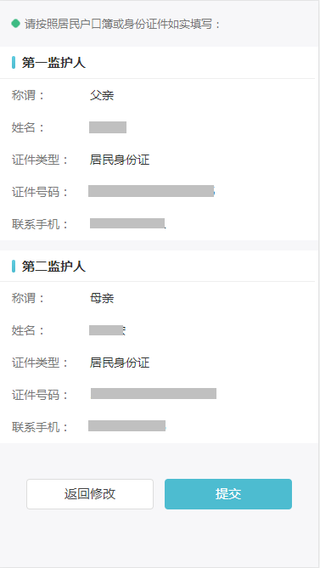Screen dimensions: 320x568
Task: Select the 母亲 title value
Action: [x=102, y=299]
